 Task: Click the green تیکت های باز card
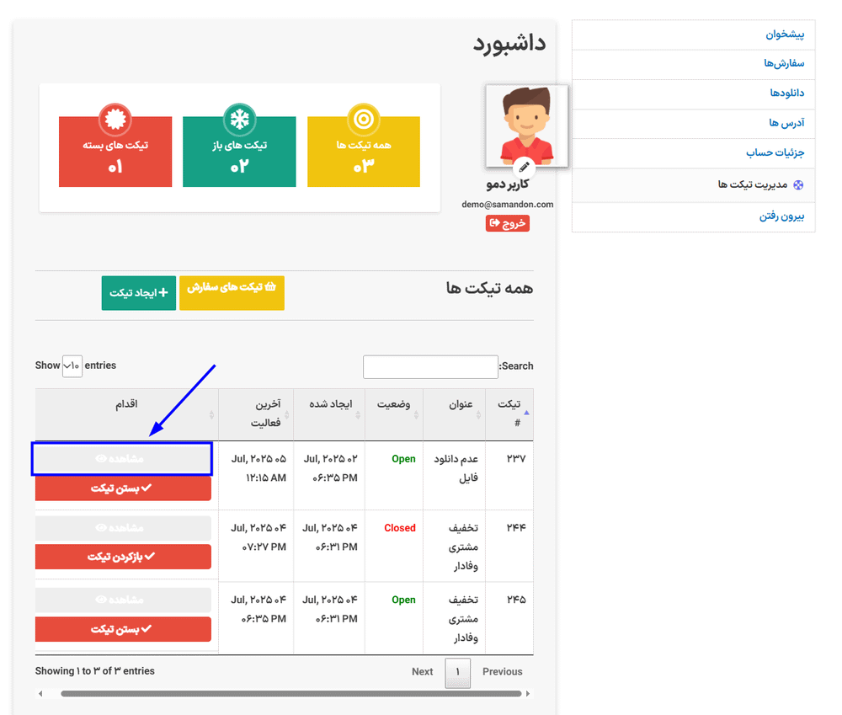pos(239,152)
